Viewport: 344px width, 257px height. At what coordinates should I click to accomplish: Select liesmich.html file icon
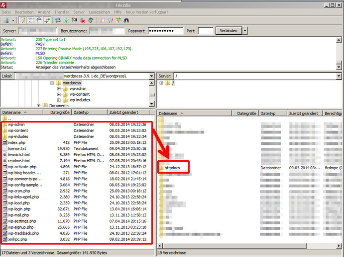pos(4,155)
